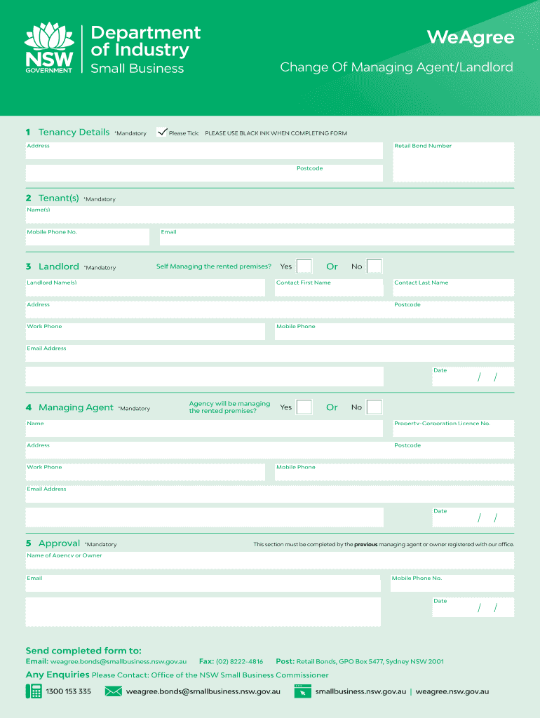
Task: Click the Landlord section heading
Action: tap(59, 266)
